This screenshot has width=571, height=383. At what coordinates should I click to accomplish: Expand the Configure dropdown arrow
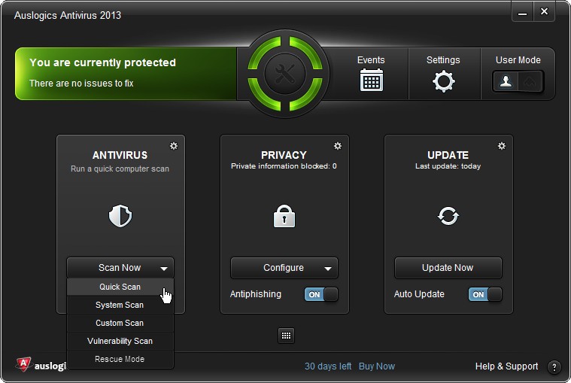coord(328,269)
